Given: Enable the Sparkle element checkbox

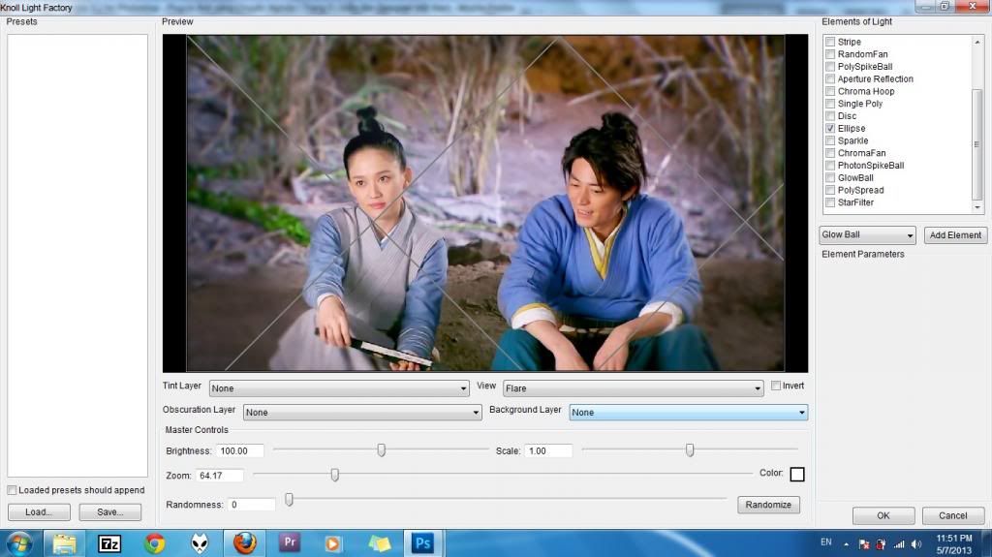Looking at the screenshot, I should pos(830,140).
